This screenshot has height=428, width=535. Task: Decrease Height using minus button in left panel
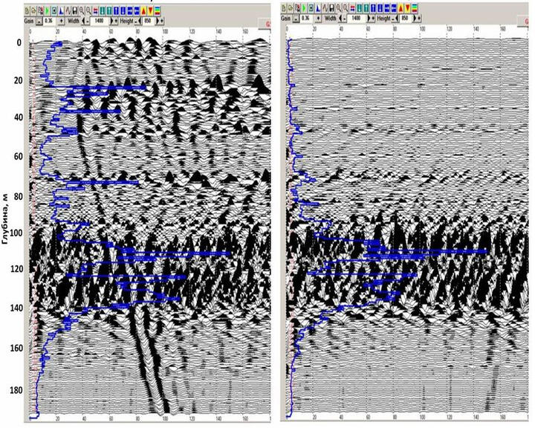coord(136,22)
